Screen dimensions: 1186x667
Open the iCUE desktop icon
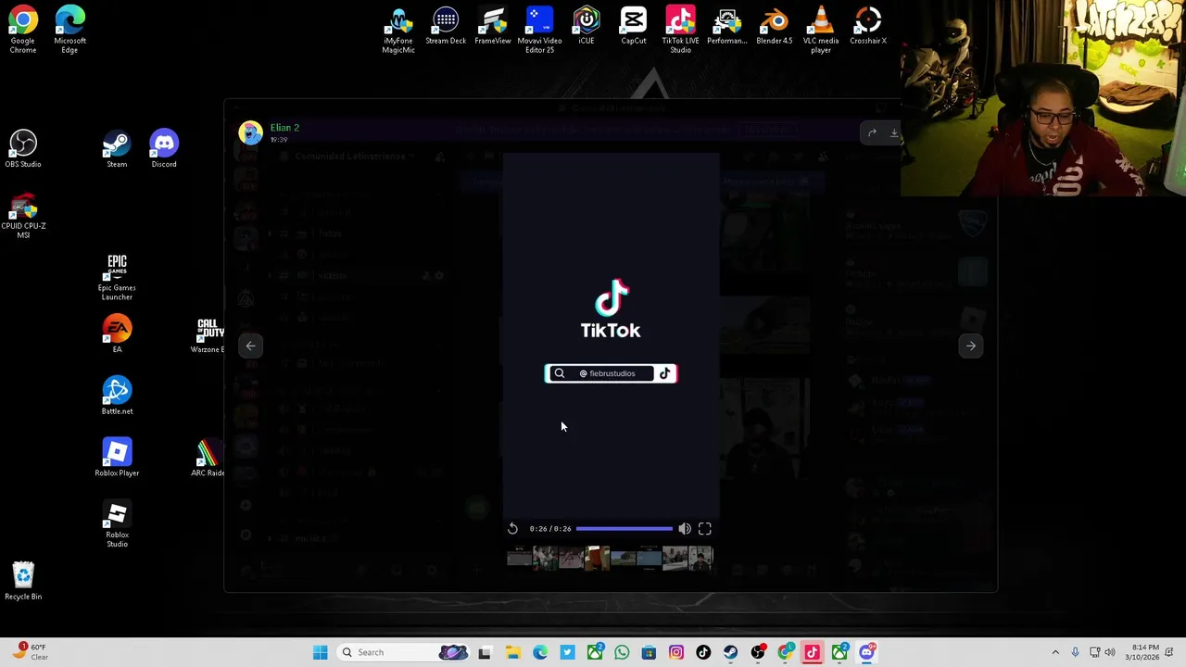pos(587,25)
